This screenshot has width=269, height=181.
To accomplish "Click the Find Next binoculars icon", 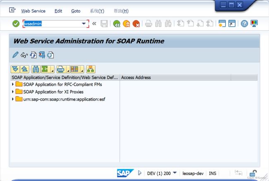I will tap(168, 24).
